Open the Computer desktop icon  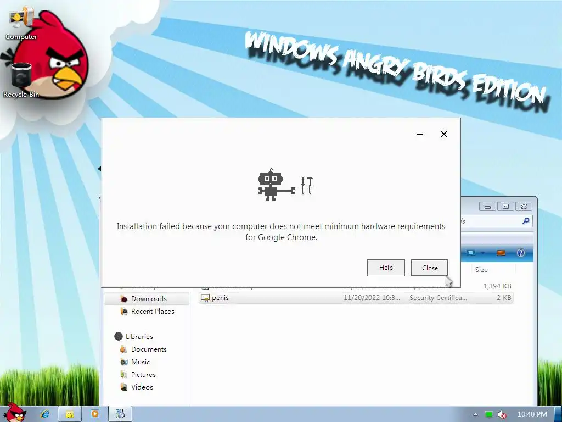click(21, 23)
